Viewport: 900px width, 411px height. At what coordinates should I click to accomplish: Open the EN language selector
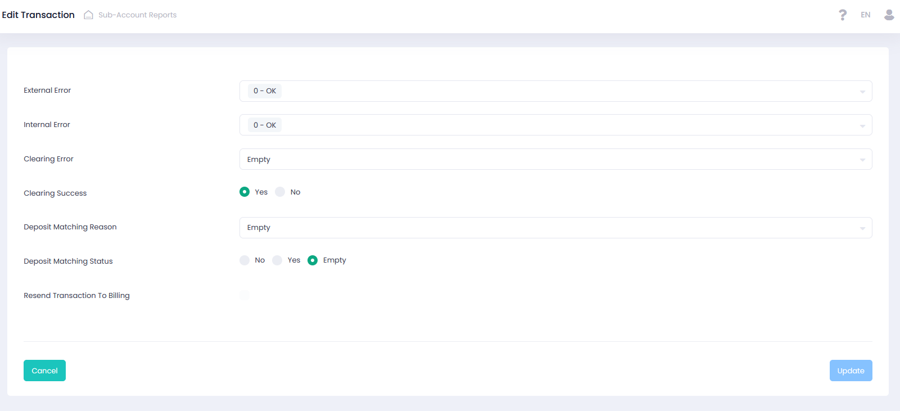coord(865,15)
